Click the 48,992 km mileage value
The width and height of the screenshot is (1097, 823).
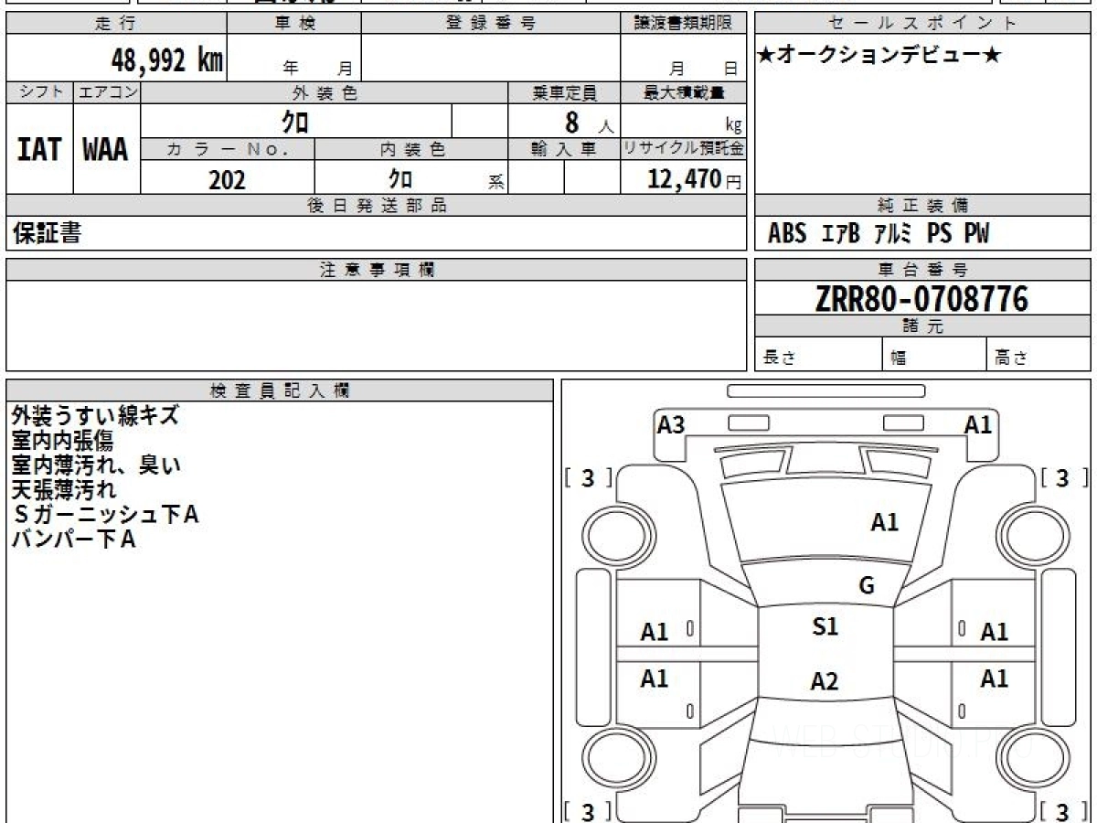coord(167,61)
